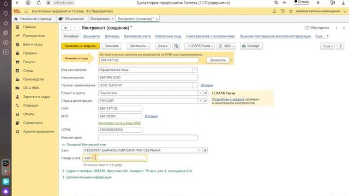Image resolution: width=349 pixels, height=196 pixels.
Task: Open the Договоры form link
Action: point(112,36)
